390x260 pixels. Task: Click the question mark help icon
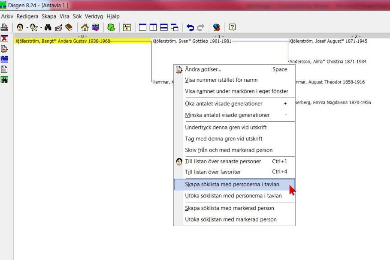pyautogui.click(x=232, y=27)
